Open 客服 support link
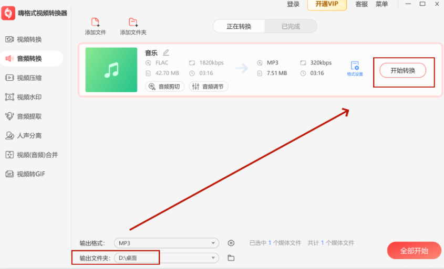Image resolution: width=444 pixels, height=269 pixels. (x=362, y=4)
